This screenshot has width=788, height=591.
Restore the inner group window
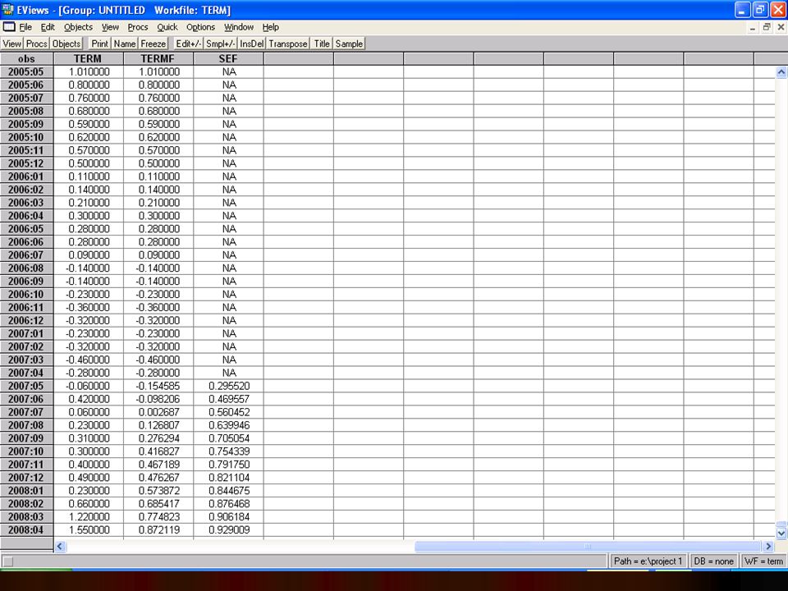(767, 28)
